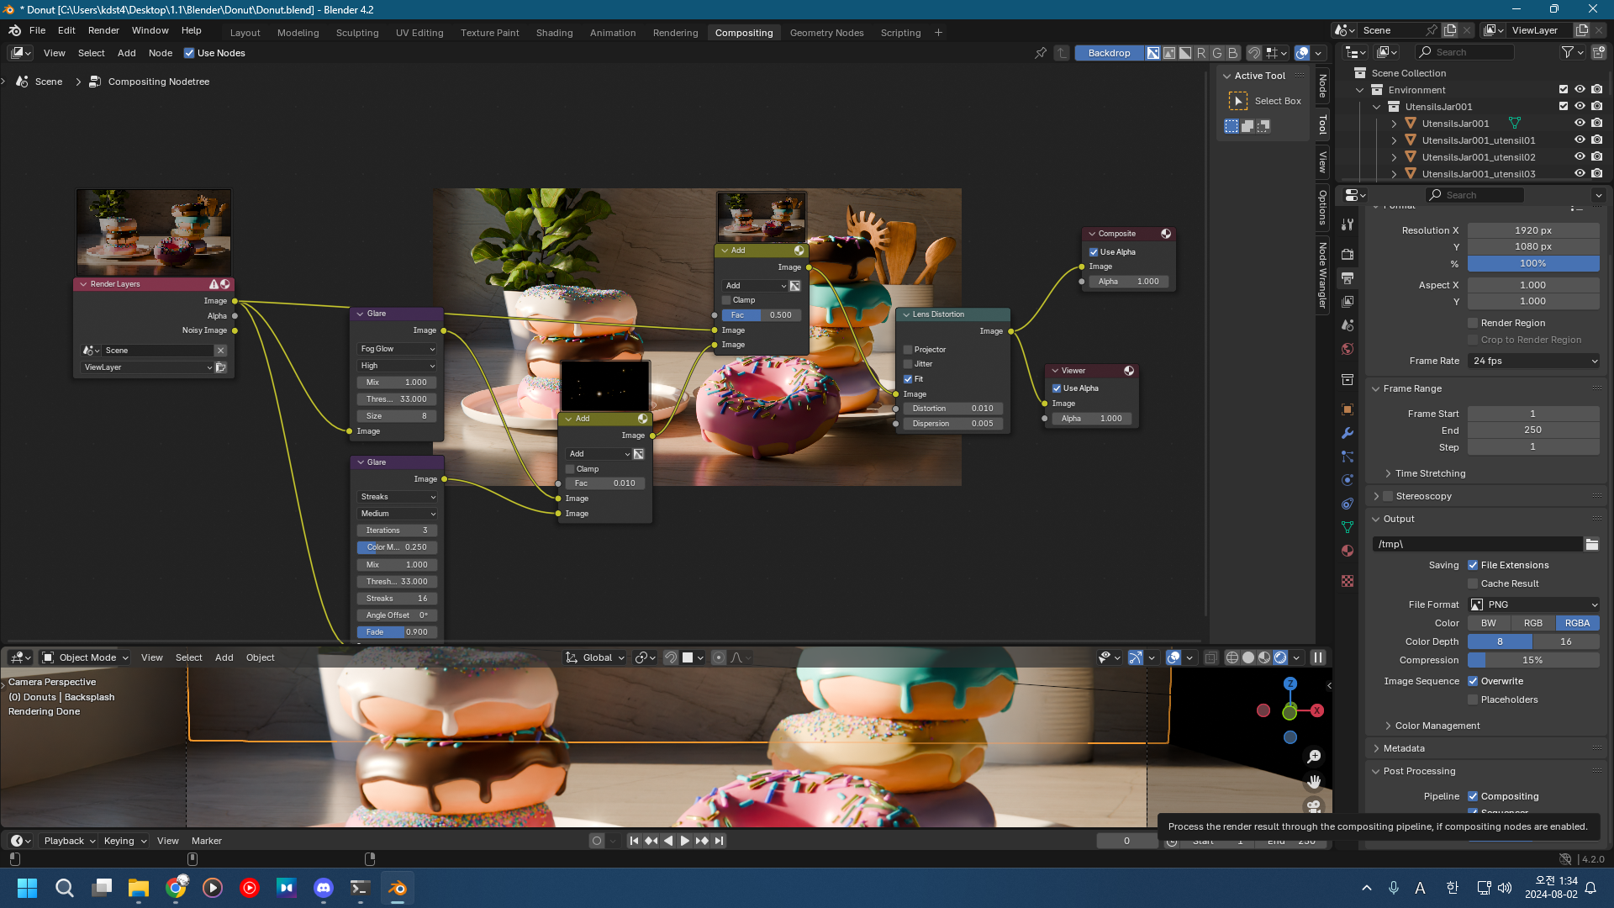Image resolution: width=1614 pixels, height=908 pixels.
Task: Select the Extend selection mode icon
Action: coord(1247,126)
